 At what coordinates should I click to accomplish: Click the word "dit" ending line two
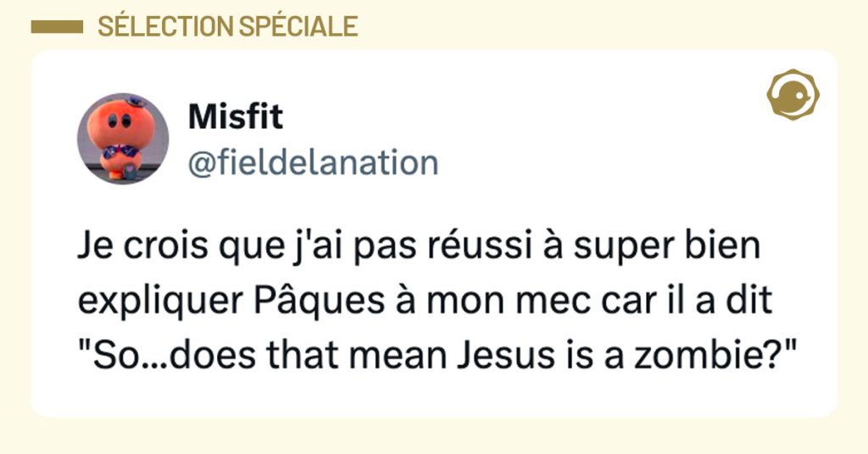(753, 302)
